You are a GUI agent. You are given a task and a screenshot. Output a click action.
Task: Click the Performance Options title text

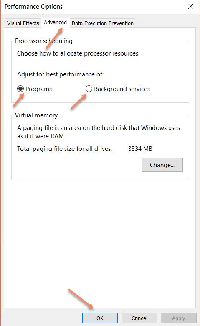34,7
